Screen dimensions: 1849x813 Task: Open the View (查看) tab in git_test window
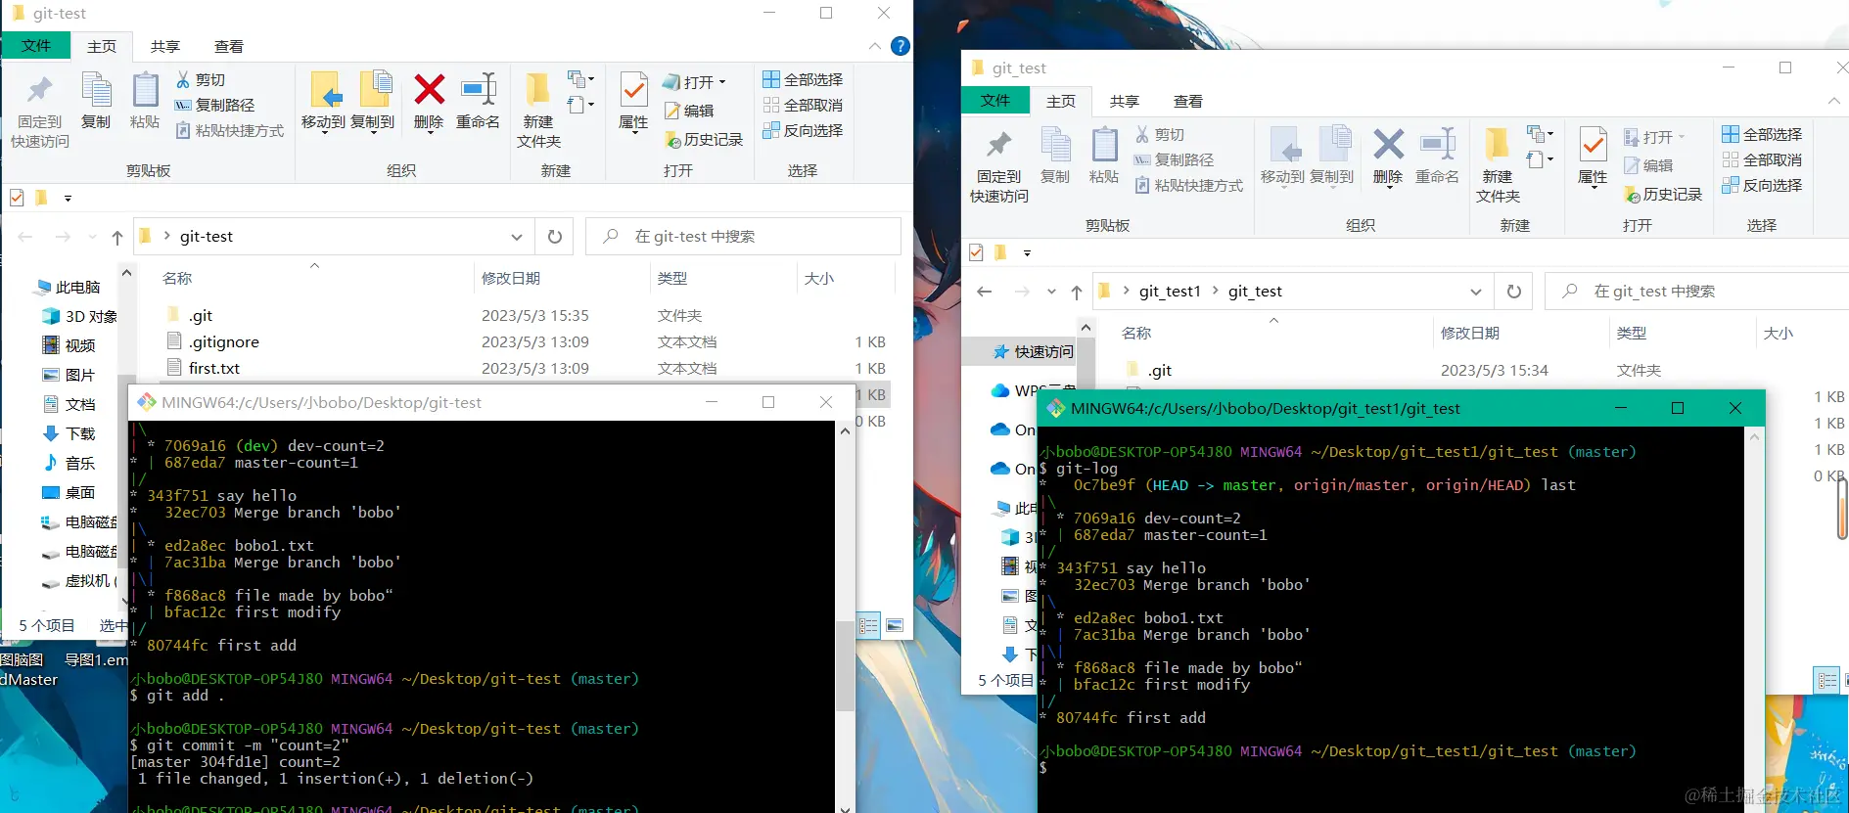point(1188,101)
